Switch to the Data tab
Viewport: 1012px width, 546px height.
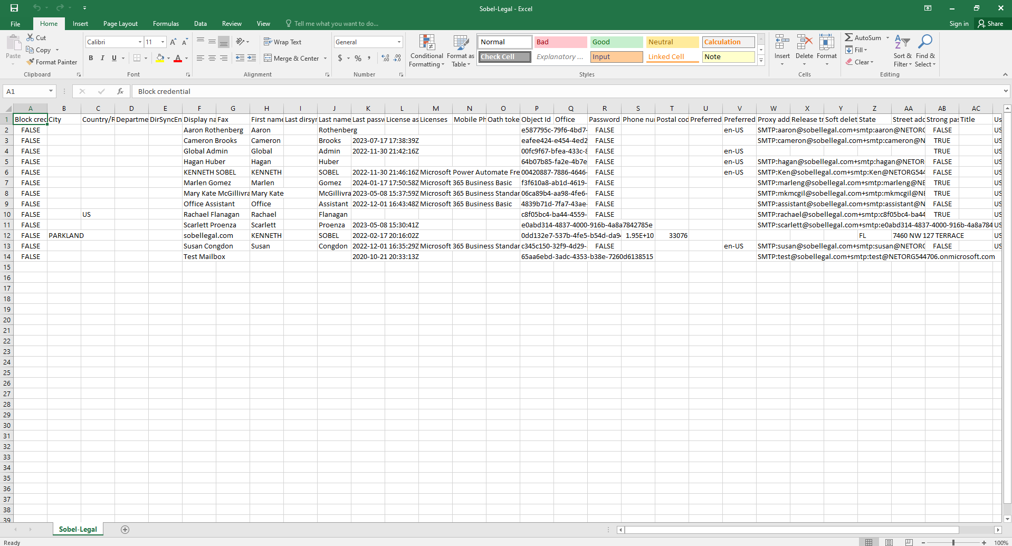(200, 24)
